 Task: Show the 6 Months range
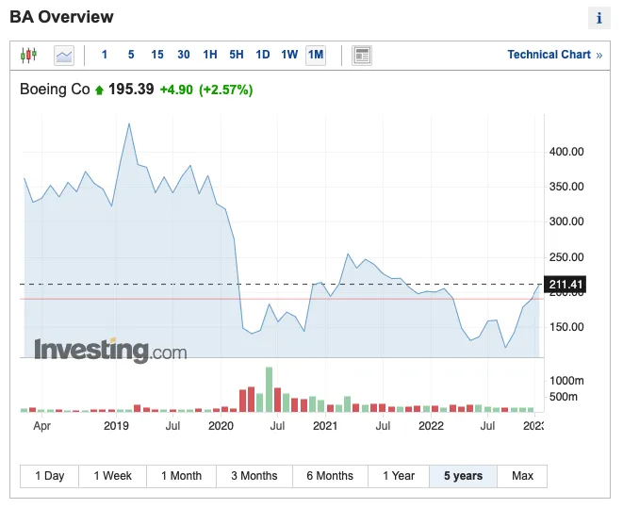(x=330, y=476)
